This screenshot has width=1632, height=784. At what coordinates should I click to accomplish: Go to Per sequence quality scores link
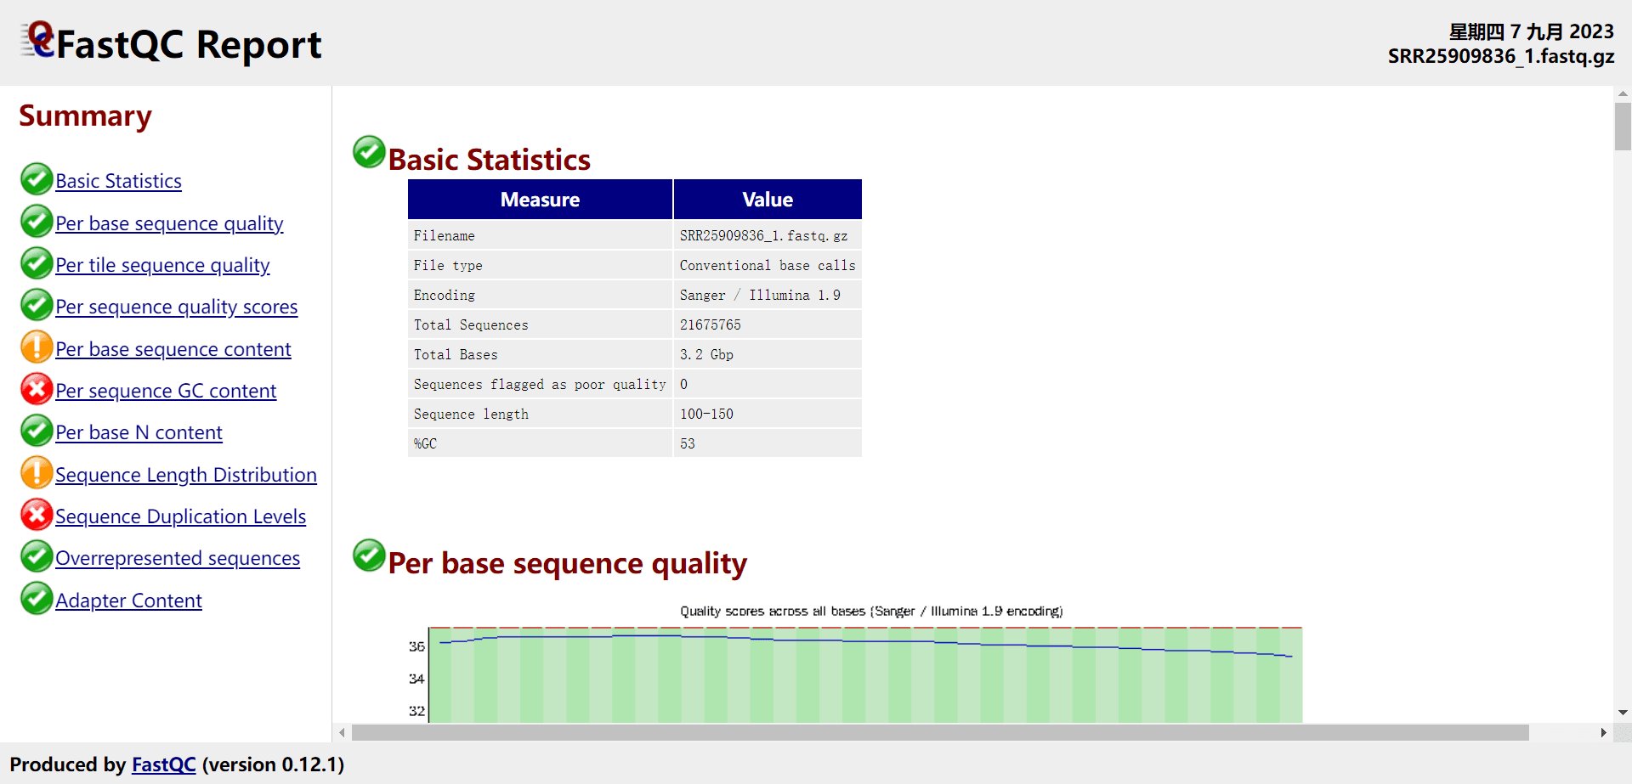[x=177, y=307]
